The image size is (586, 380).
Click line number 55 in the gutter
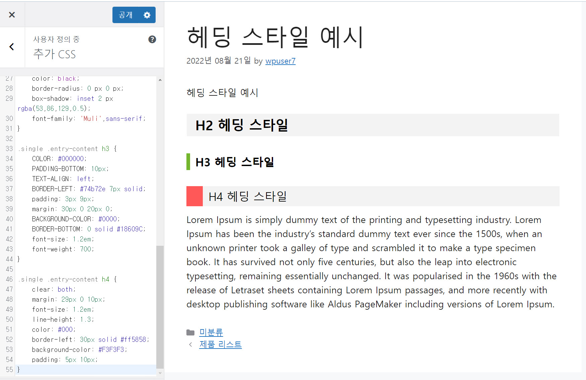(9, 370)
